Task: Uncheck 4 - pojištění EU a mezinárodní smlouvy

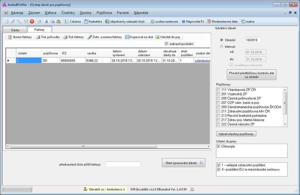Action: [x=218, y=169]
